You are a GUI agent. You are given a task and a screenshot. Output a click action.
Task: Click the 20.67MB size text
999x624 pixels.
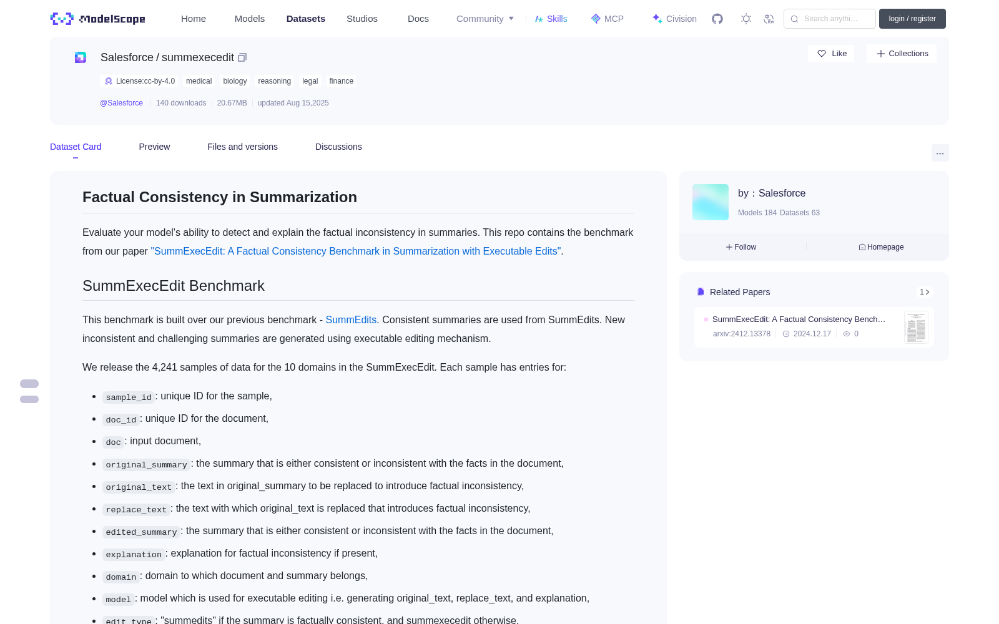(232, 103)
